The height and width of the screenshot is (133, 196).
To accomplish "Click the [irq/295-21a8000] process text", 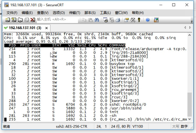I will (x=129, y=53).
